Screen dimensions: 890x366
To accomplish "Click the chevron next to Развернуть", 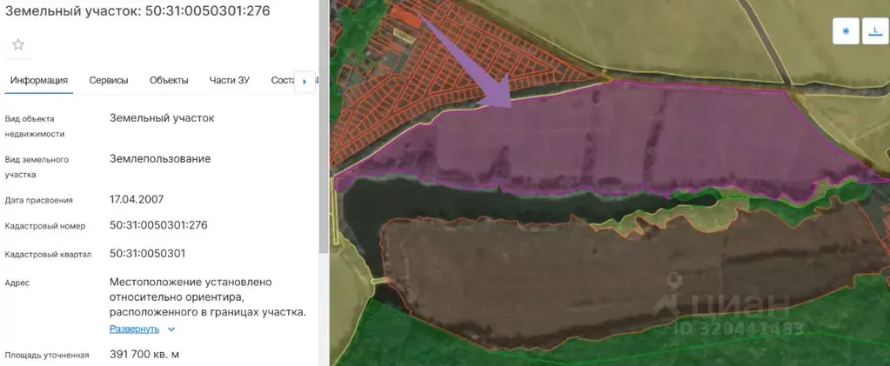I will point(171,329).
